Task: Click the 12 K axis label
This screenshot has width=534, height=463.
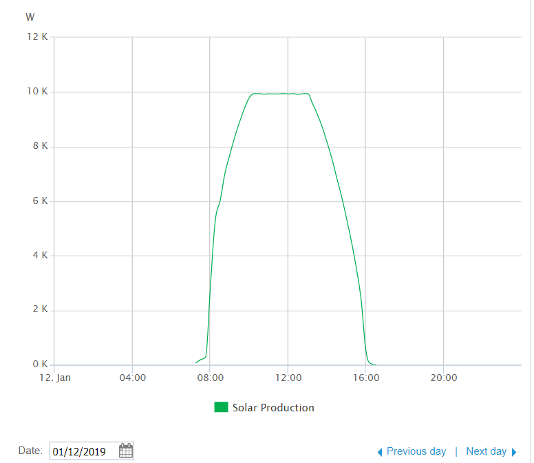Action: pos(37,37)
